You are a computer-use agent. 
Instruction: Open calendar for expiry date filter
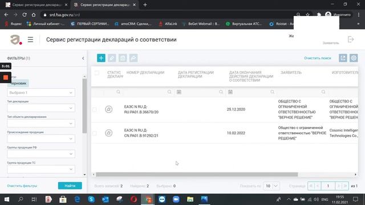click(x=230, y=92)
